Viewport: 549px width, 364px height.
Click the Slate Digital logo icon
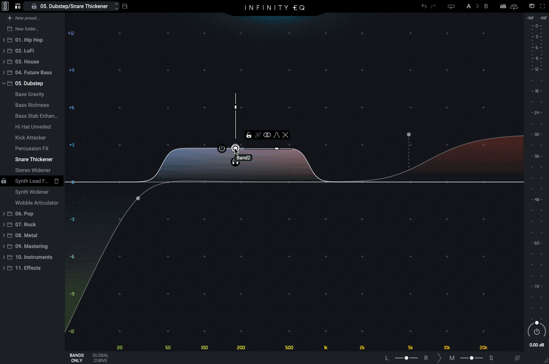click(6, 7)
